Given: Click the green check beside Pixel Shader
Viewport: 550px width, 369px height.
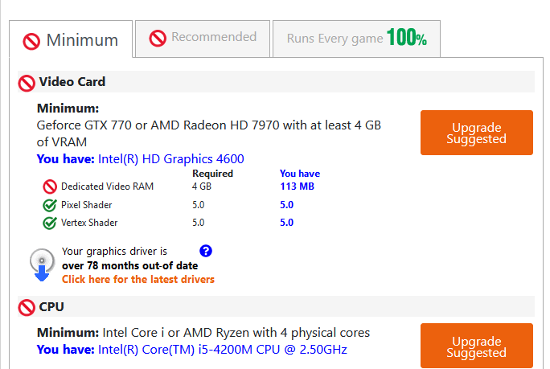Looking at the screenshot, I should pos(49,205).
